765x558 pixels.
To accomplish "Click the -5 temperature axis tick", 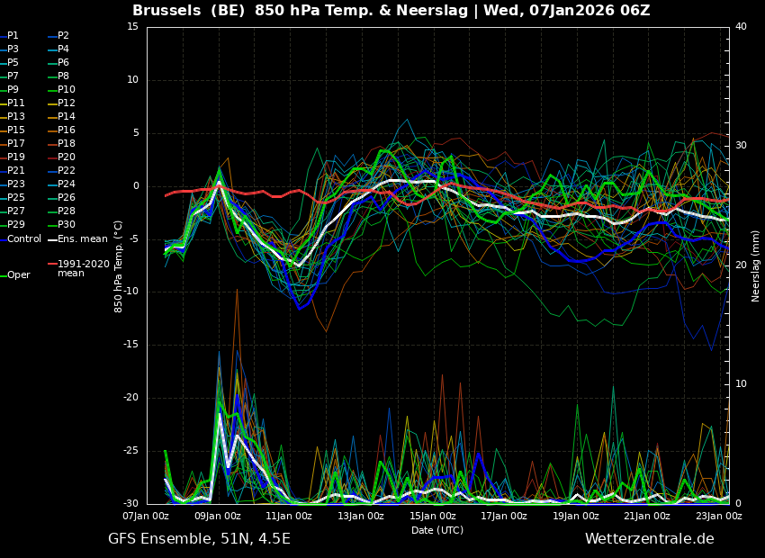I will tap(134, 239).
